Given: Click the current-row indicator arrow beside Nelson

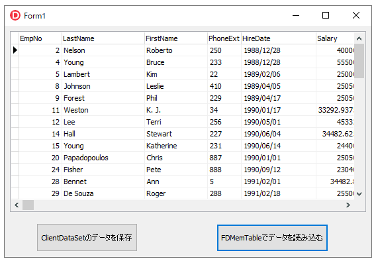Looking at the screenshot, I should tap(15, 50).
